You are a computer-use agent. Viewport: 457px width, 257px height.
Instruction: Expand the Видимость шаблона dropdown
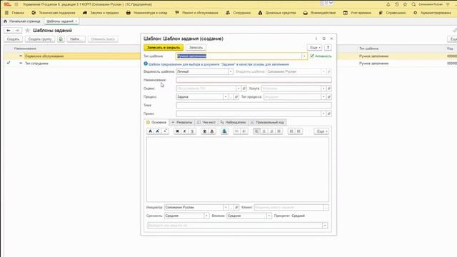click(x=231, y=71)
